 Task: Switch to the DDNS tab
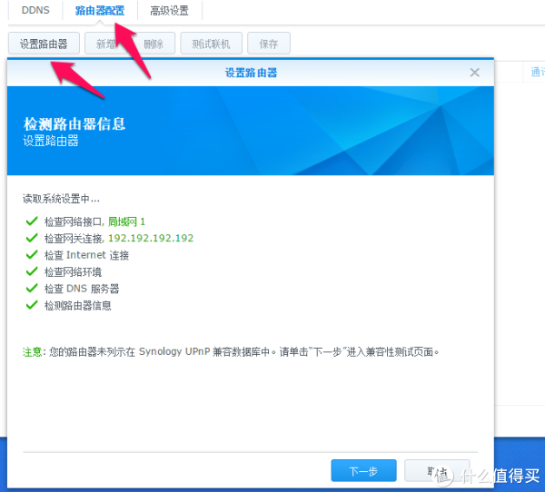click(x=35, y=11)
